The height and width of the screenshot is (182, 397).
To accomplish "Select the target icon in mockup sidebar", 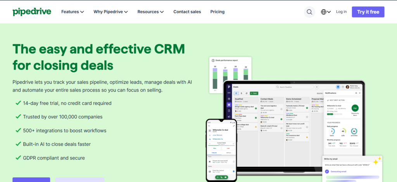I will pyautogui.click(x=229, y=99).
